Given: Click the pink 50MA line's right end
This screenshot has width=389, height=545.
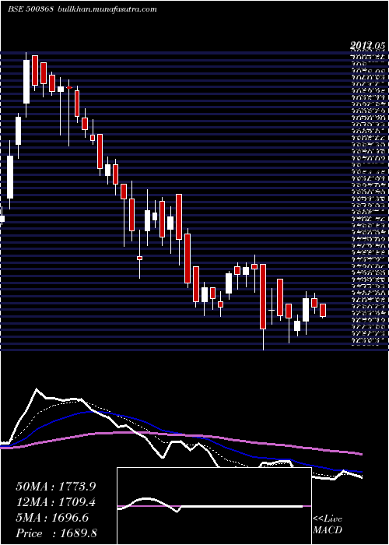Looking at the screenshot, I should coord(361,454).
